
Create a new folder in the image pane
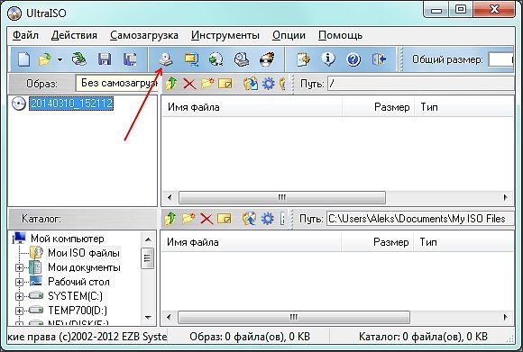pyautogui.click(x=207, y=83)
